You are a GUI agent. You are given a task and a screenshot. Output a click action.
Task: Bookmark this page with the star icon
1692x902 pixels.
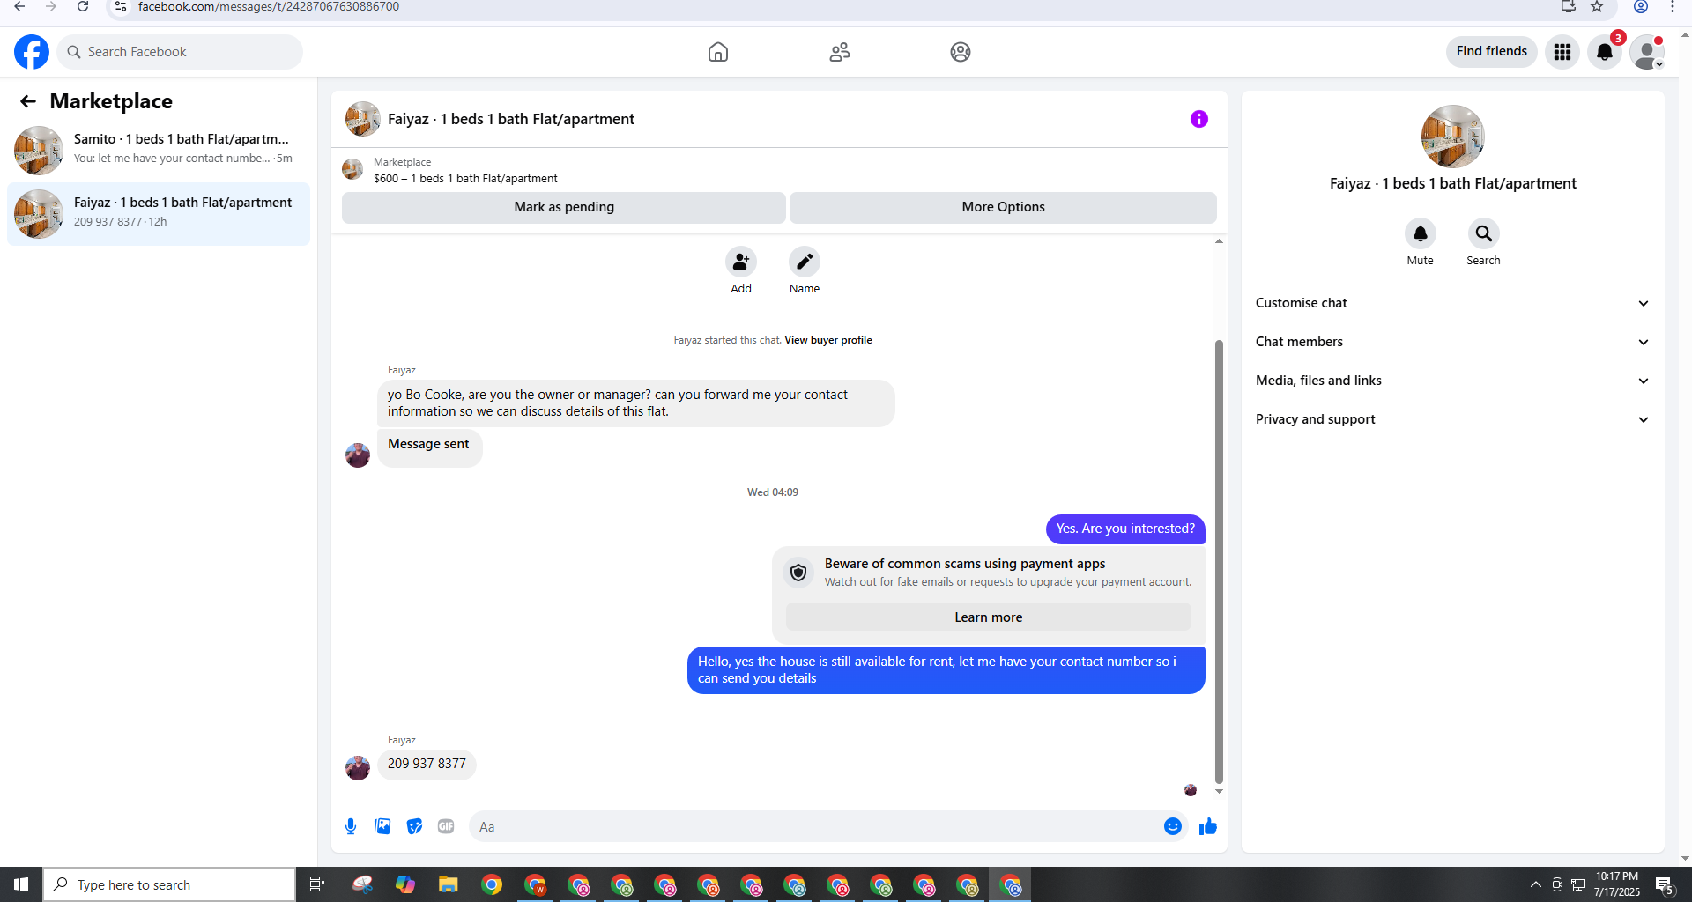tap(1597, 7)
